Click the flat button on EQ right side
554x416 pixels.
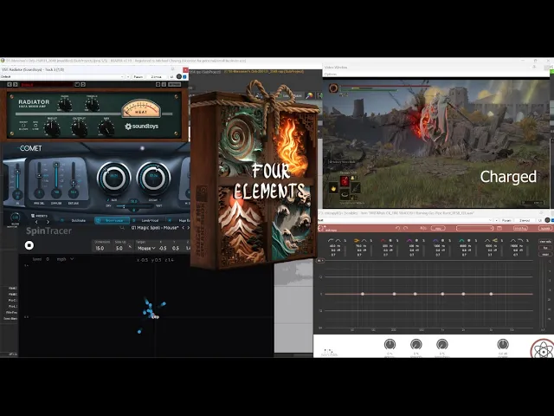[545, 248]
